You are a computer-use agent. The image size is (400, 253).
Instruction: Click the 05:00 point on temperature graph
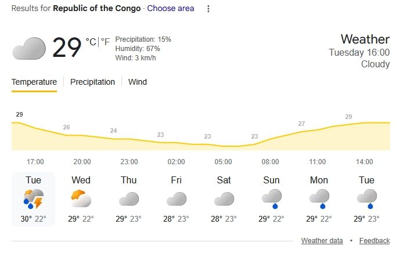coord(224,146)
